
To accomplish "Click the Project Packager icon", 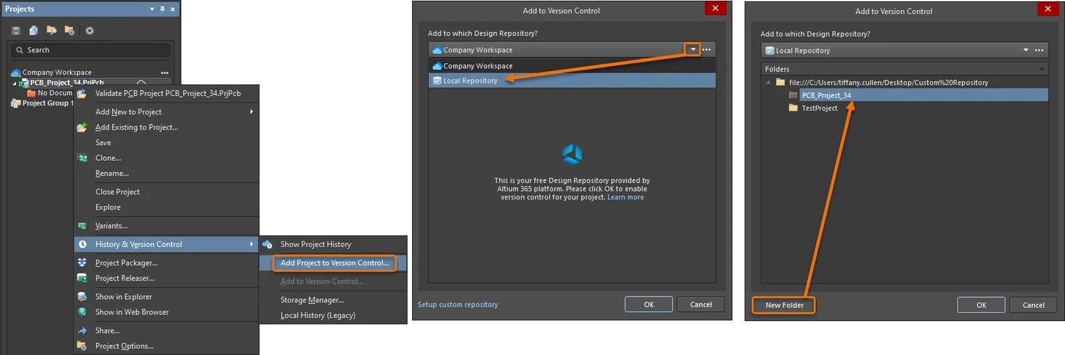I will click(82, 263).
